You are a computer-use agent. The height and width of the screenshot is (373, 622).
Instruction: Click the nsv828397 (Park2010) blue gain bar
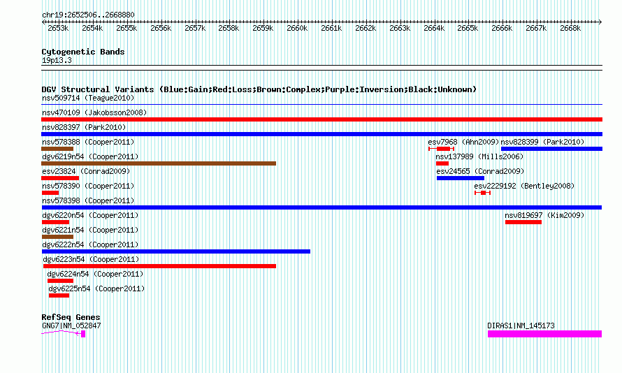tap(321, 134)
